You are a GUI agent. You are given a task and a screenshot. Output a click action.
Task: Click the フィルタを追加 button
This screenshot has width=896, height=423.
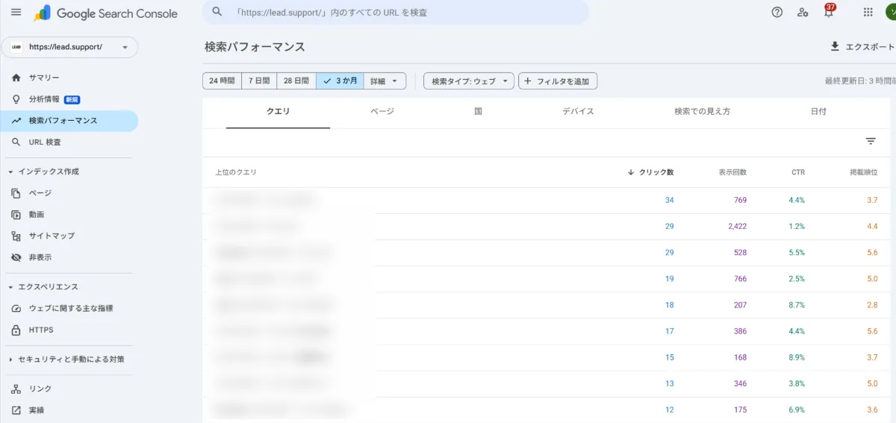(558, 81)
